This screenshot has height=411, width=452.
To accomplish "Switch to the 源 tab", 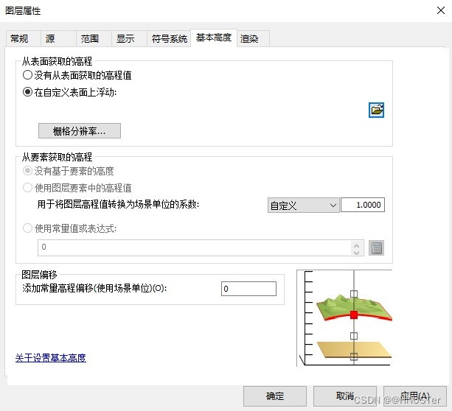I will click(x=58, y=38).
